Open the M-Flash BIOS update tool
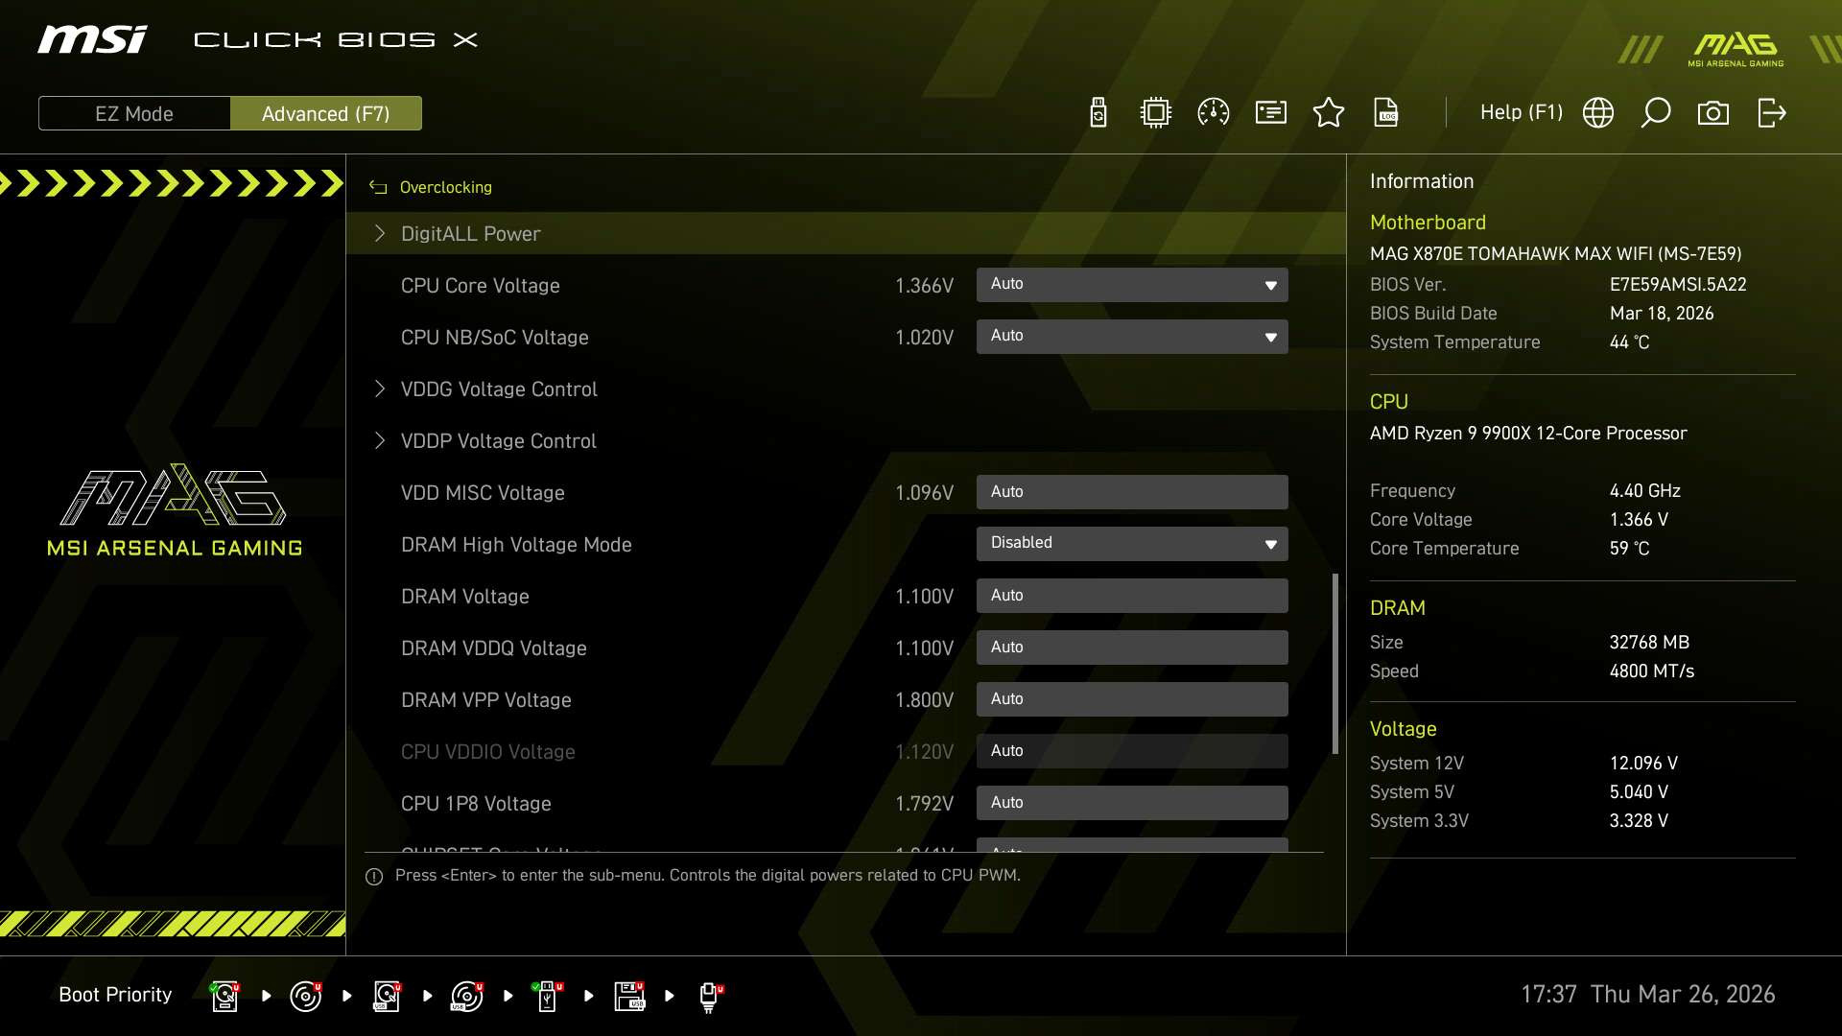 tap(1098, 112)
